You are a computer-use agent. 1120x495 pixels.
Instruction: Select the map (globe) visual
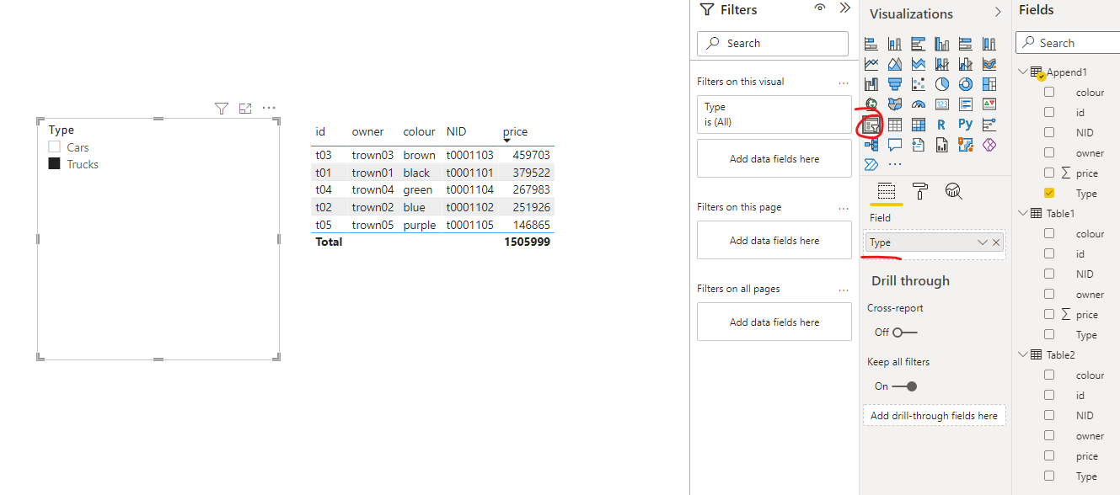point(871,104)
